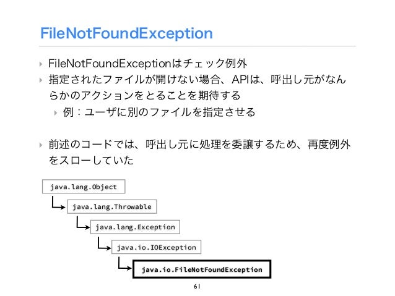Click the java.io.IOException box

tap(156, 247)
